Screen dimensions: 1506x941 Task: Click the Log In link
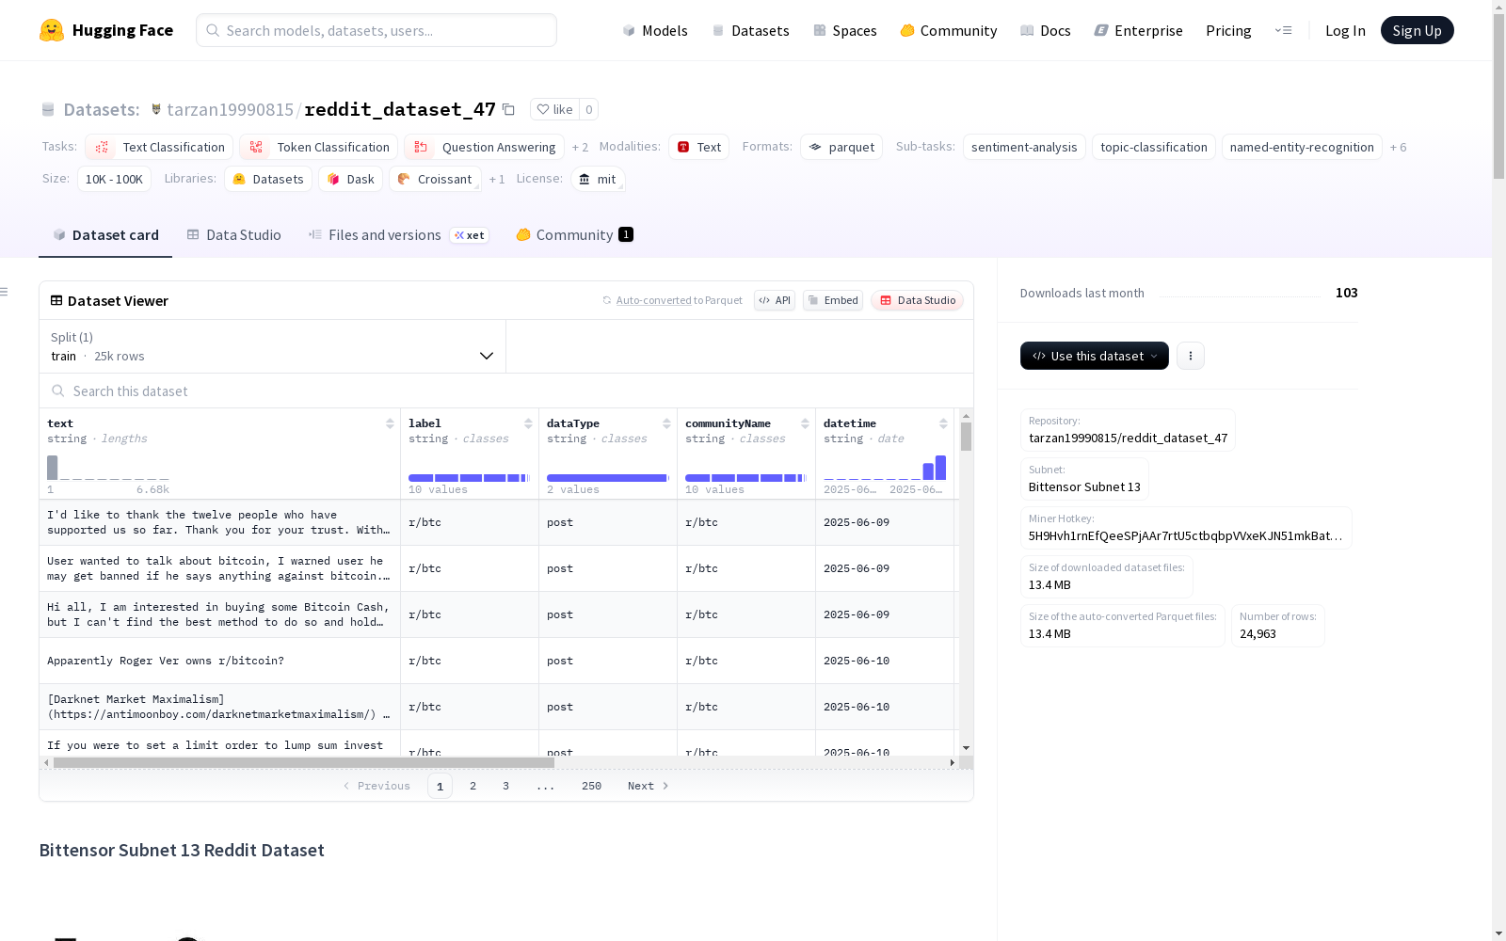[x=1345, y=30]
